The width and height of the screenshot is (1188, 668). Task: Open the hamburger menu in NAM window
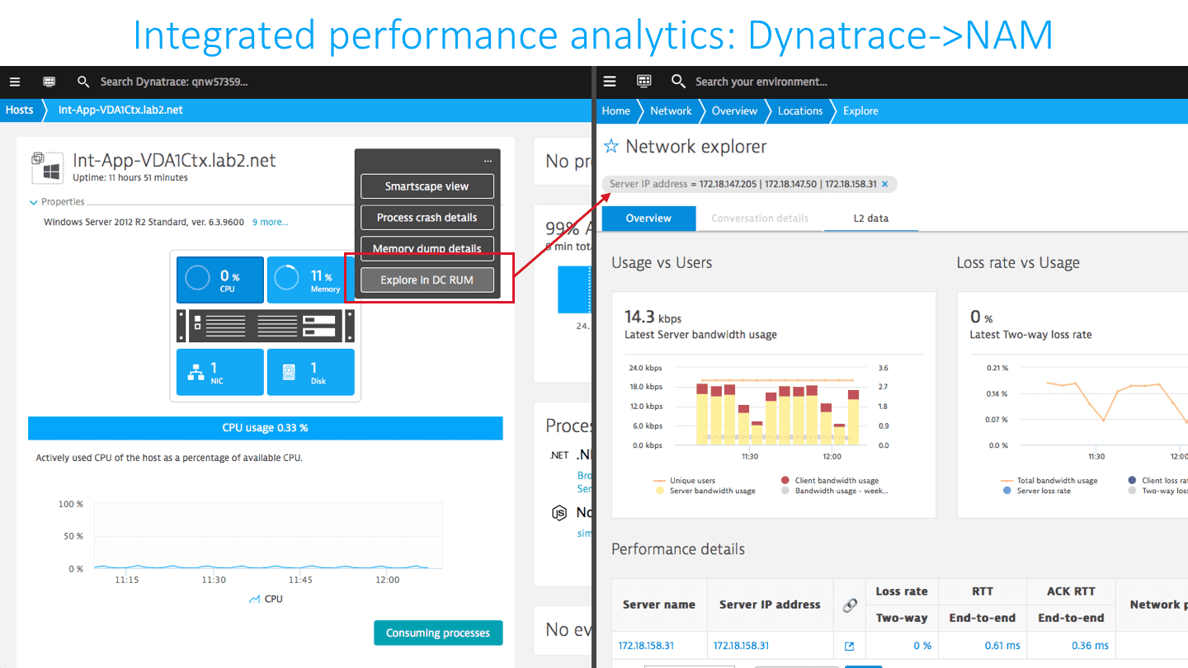(x=610, y=81)
